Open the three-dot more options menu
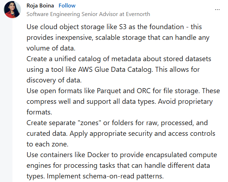Viewport: 228px width, 182px height. pyautogui.click(x=217, y=10)
